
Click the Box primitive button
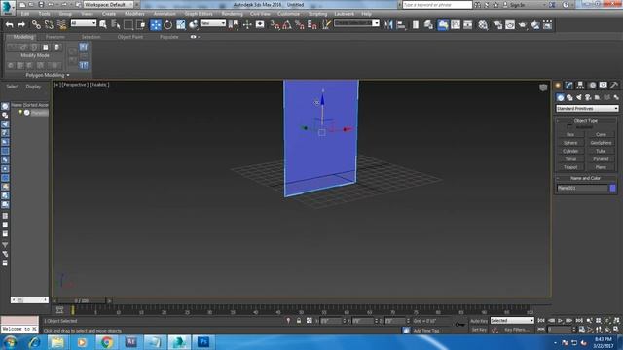click(570, 134)
